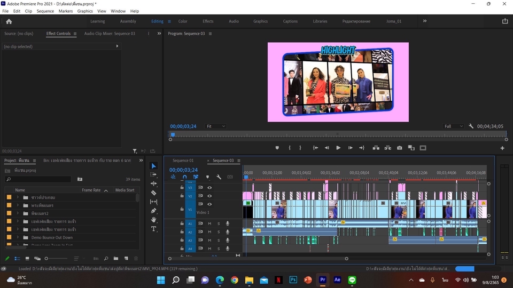Click Mark Out bracket icon
This screenshot has width=513, height=288.
point(300,148)
